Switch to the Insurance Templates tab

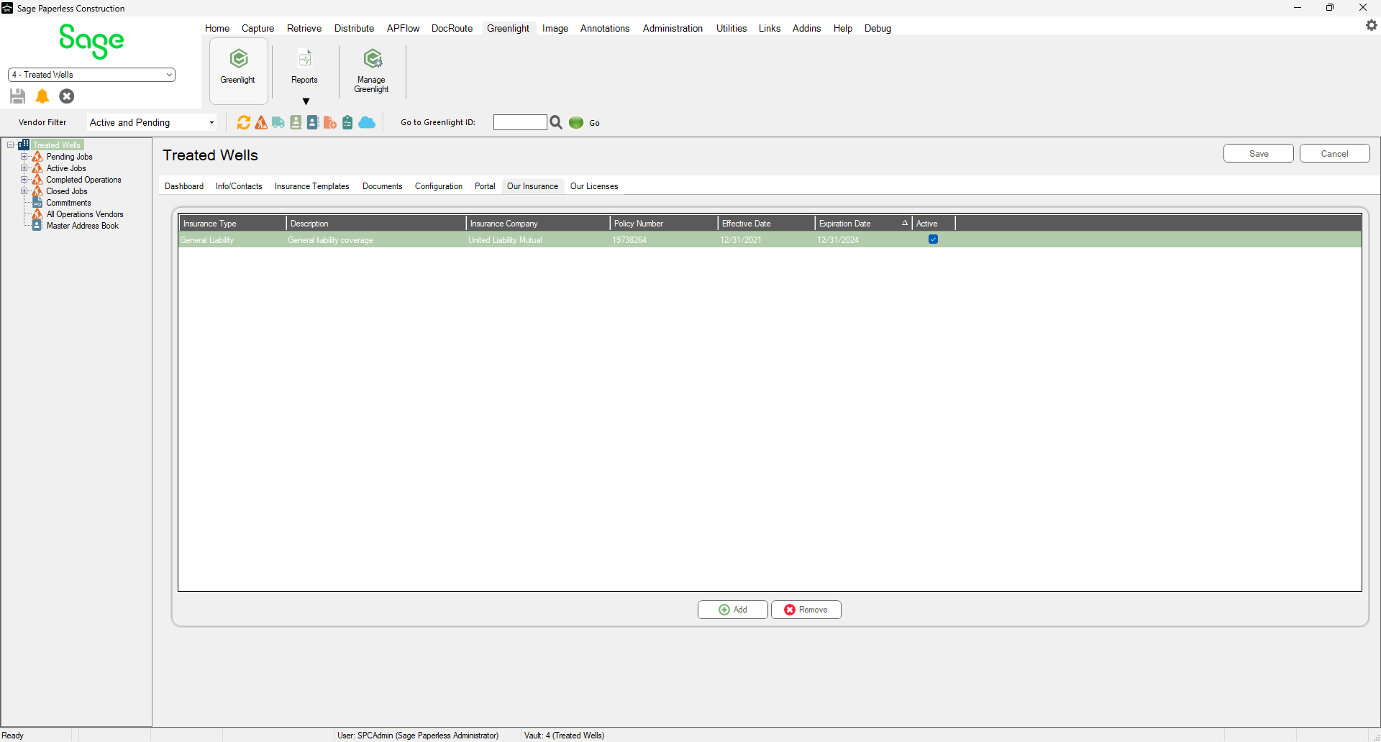pyautogui.click(x=312, y=186)
